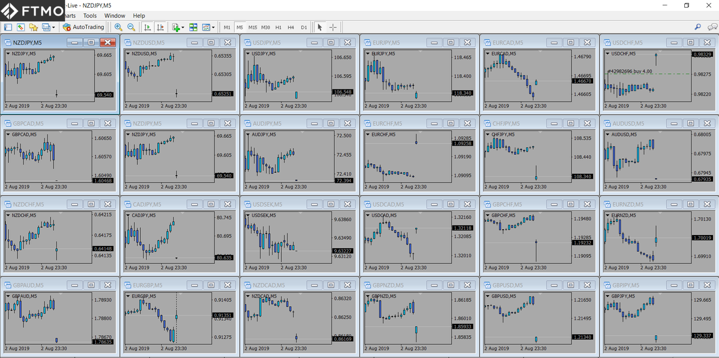The height and width of the screenshot is (358, 719).
Task: Switch timeframe to M30
Action: (265, 27)
